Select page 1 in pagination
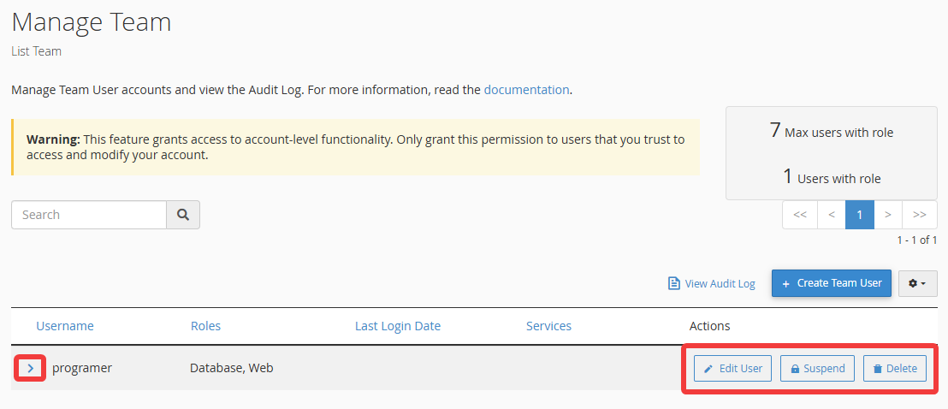This screenshot has height=409, width=948. pyautogui.click(x=860, y=215)
